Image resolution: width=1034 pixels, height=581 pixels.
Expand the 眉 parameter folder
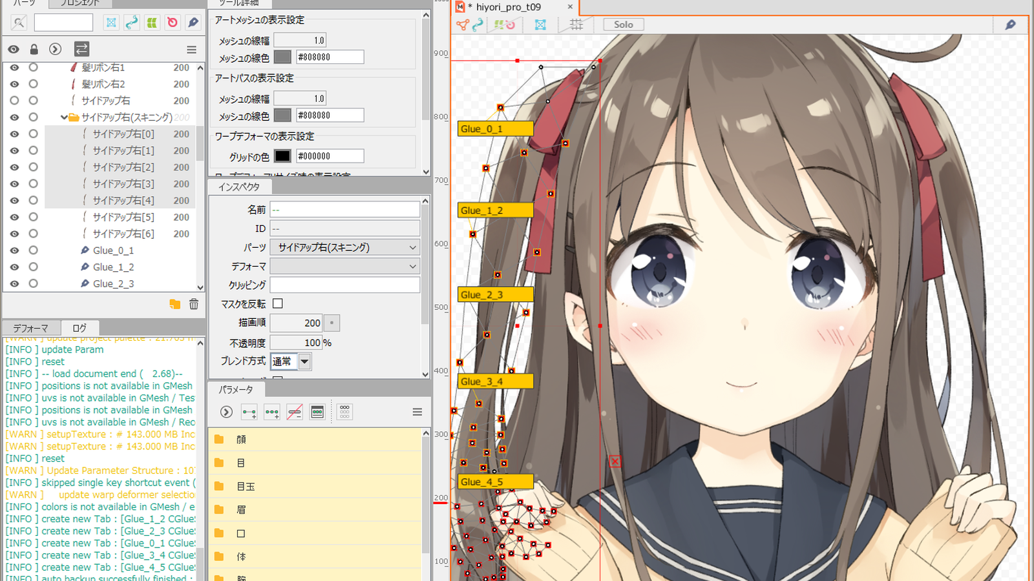click(x=219, y=510)
